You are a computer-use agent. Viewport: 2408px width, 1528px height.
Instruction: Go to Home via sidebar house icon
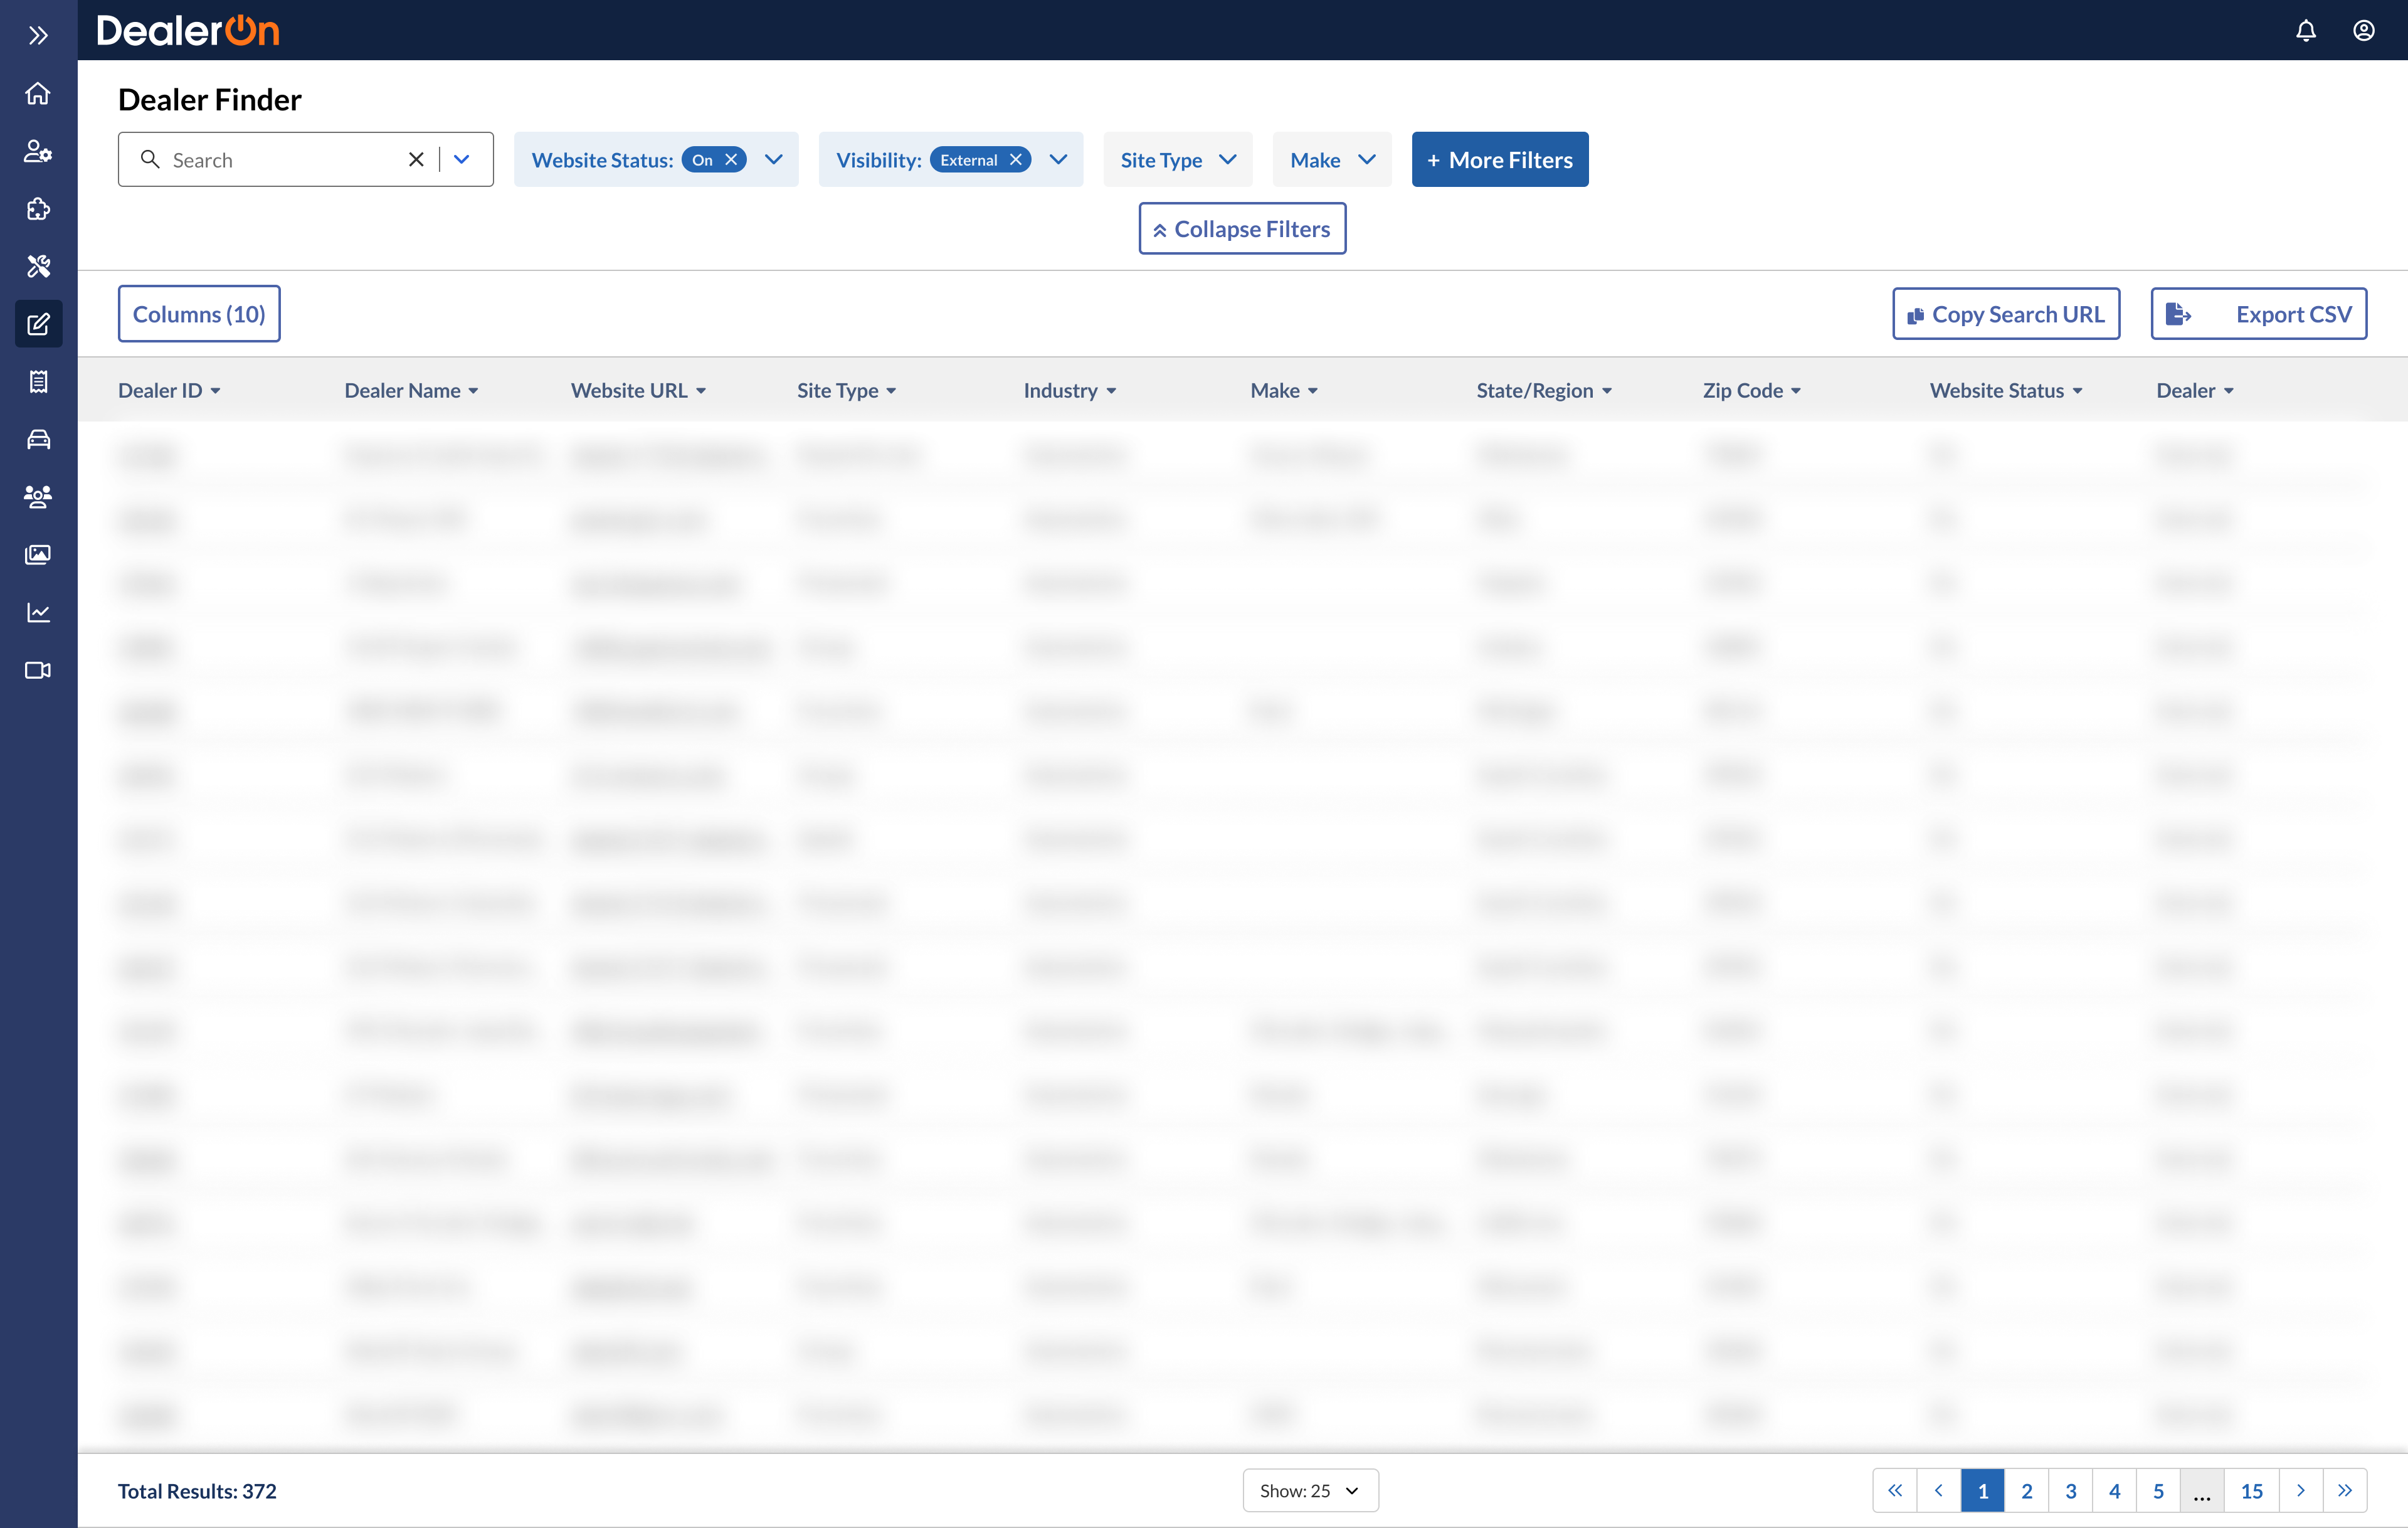click(x=38, y=93)
